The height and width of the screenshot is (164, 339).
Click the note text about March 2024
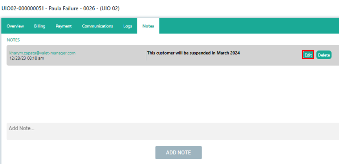pyautogui.click(x=193, y=53)
